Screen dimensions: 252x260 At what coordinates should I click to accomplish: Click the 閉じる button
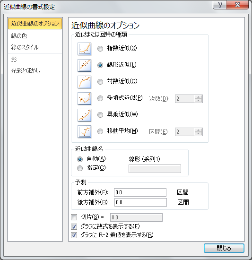click(224, 248)
